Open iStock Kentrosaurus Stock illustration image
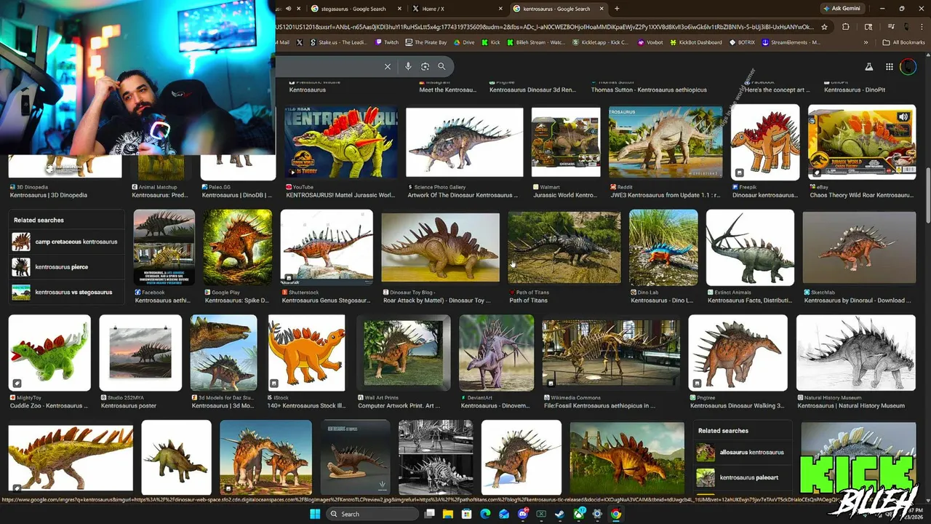The image size is (931, 524). [x=306, y=353]
